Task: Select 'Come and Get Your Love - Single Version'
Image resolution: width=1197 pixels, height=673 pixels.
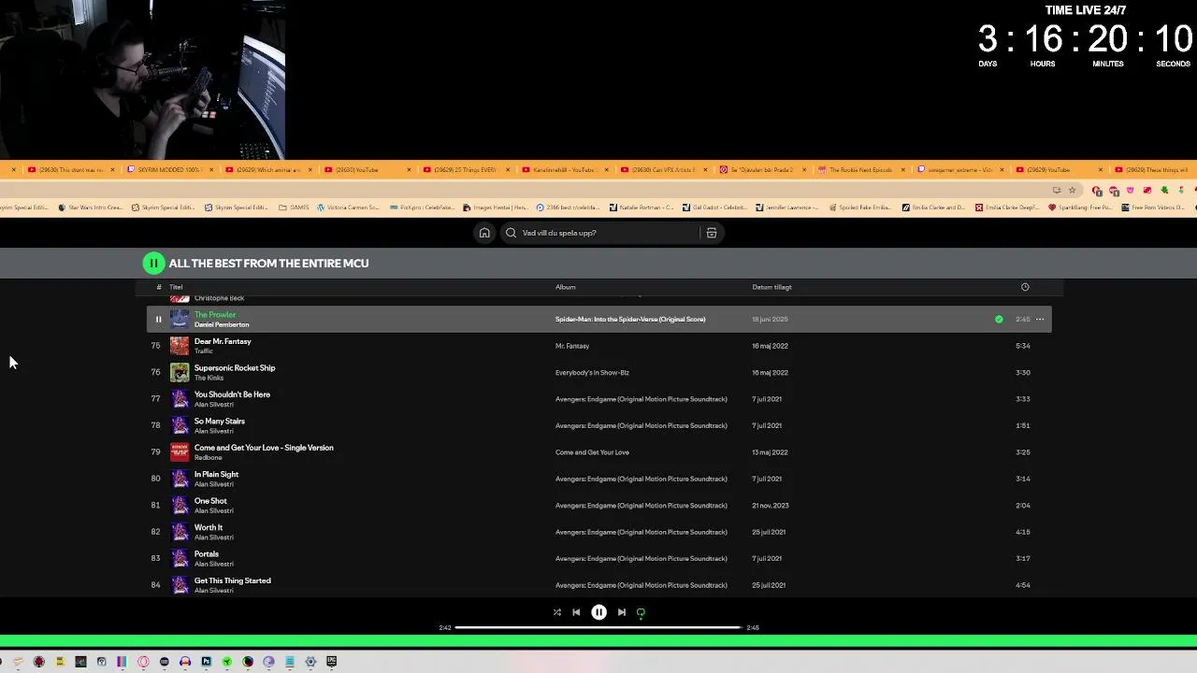Action: tap(264, 448)
